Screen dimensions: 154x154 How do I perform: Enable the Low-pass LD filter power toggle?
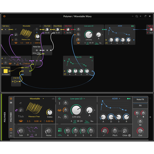tap(59, 99)
